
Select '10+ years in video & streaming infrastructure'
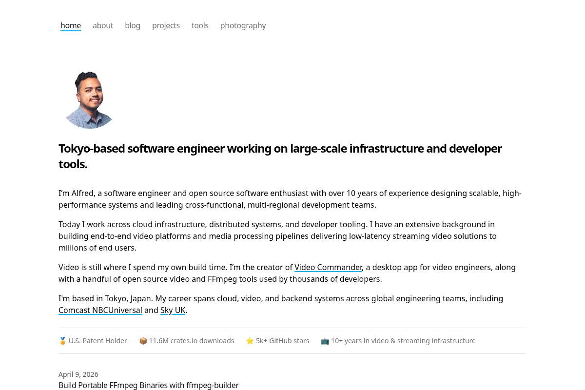(x=403, y=341)
